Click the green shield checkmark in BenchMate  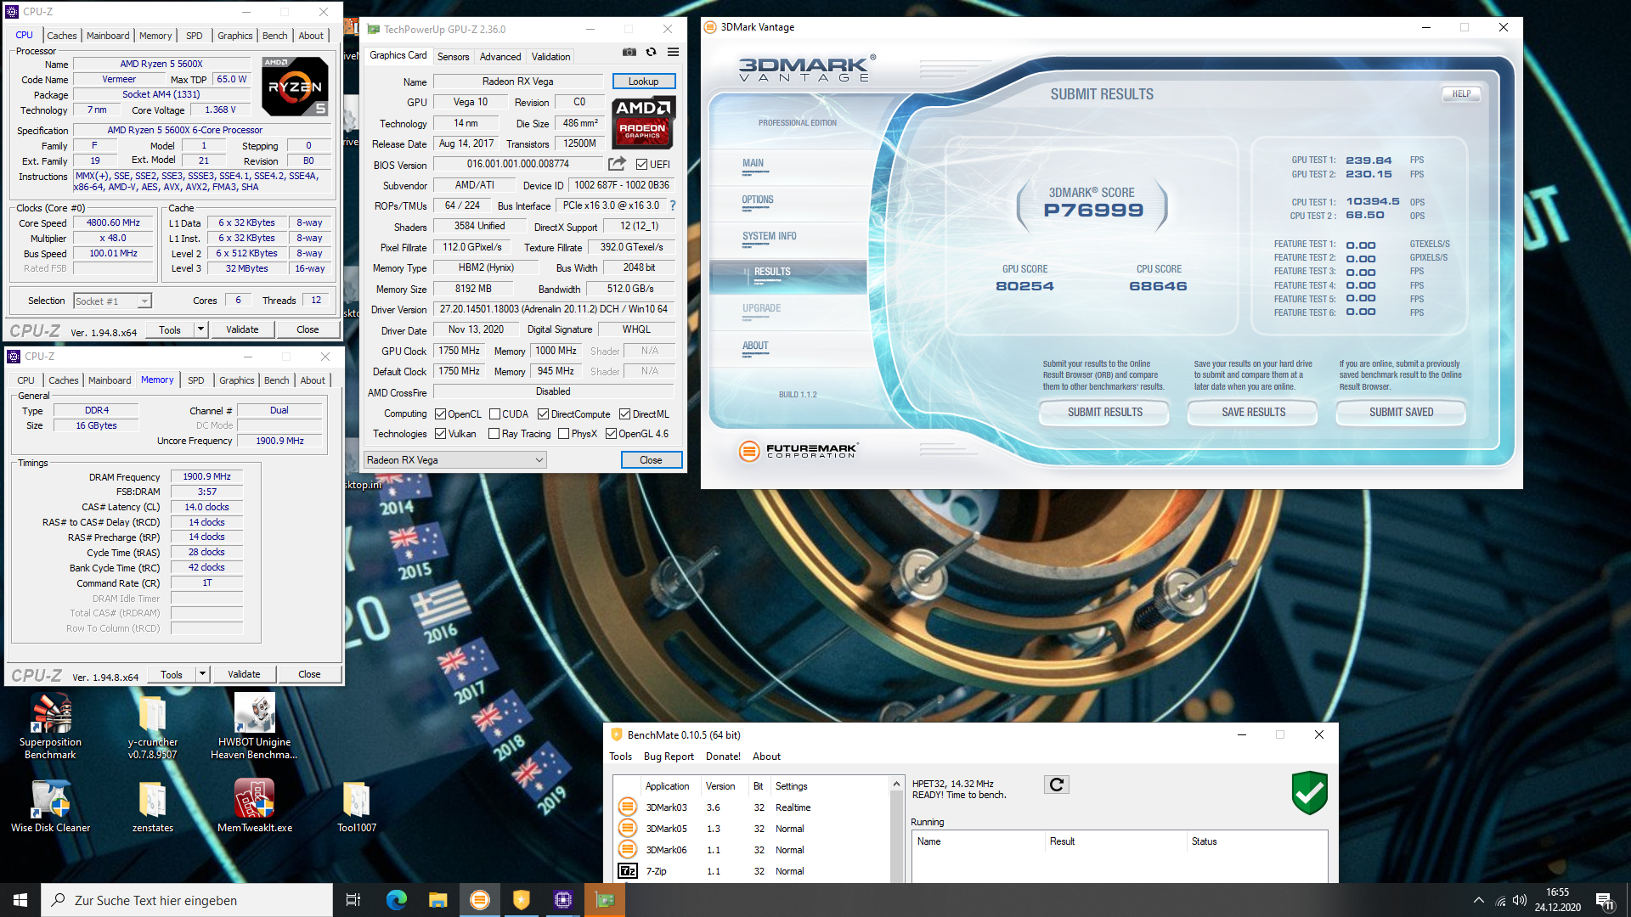click(1309, 793)
